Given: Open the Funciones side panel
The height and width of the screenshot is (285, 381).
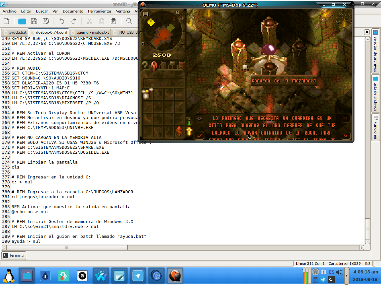Looking at the screenshot, I should click(376, 127).
